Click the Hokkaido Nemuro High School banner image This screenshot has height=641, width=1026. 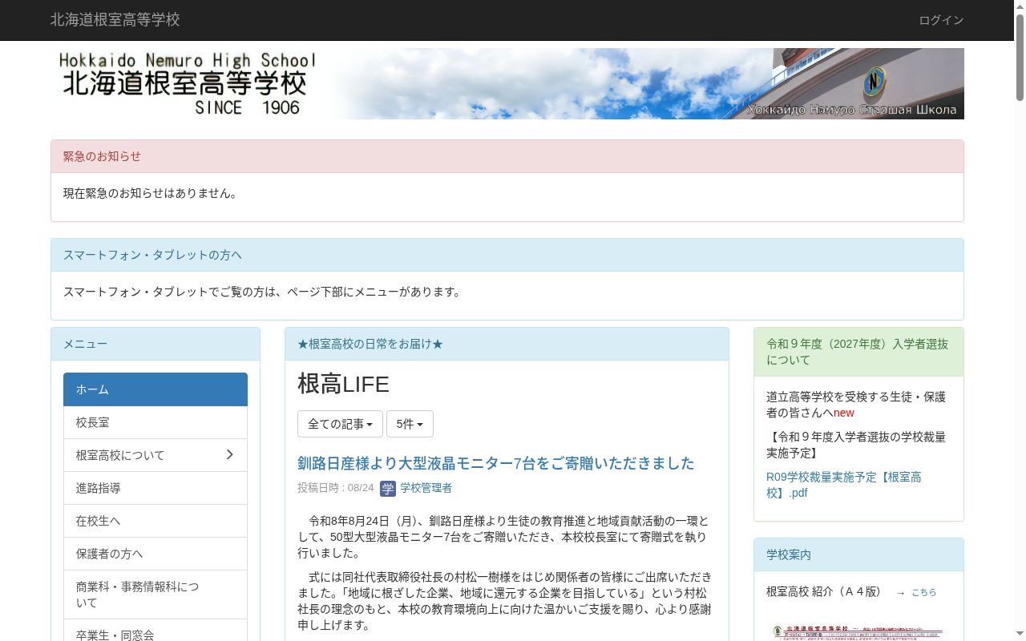507,84
